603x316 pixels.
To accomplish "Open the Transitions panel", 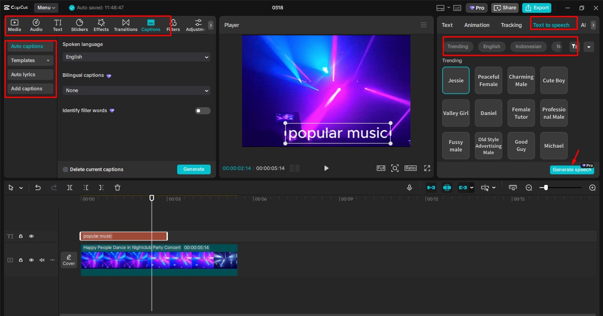I will coord(125,25).
